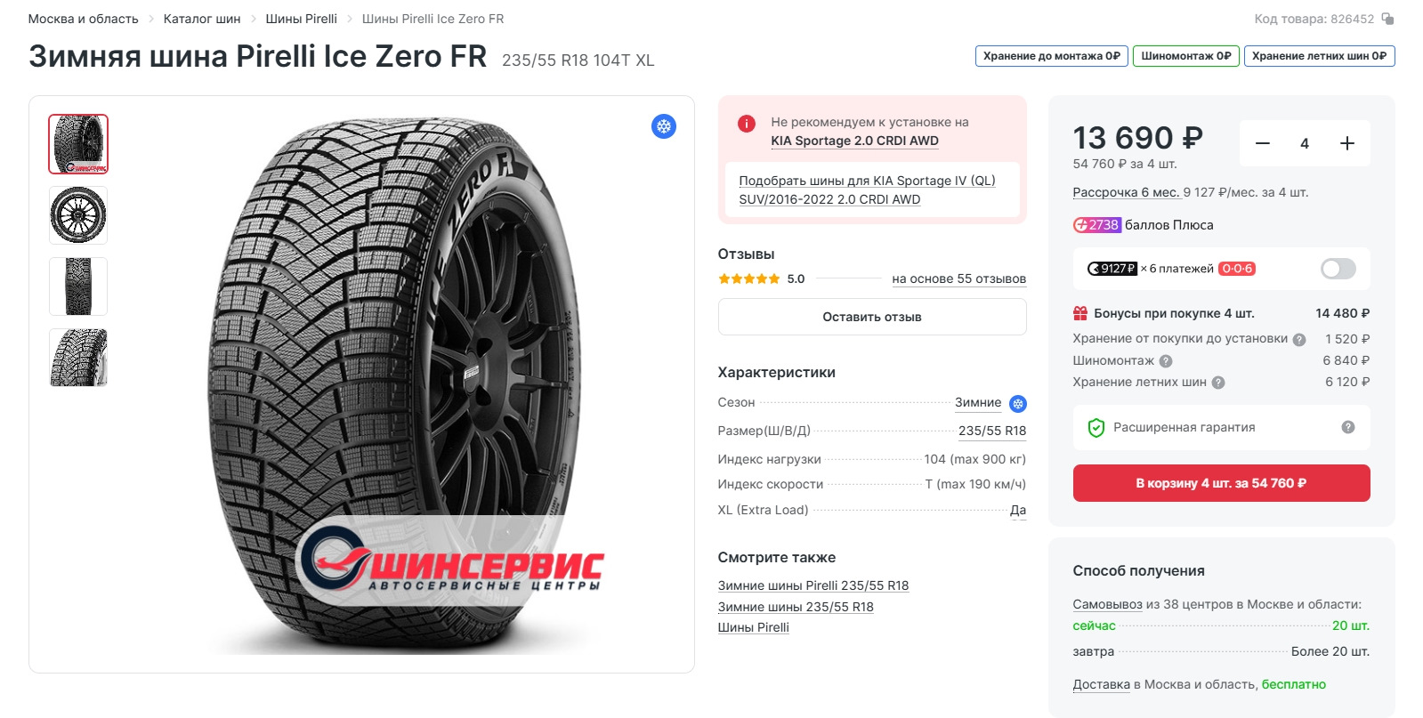This screenshot has width=1423, height=718.
Task: Show the Расширенная гарантия info tooltip
Action: click(1348, 427)
